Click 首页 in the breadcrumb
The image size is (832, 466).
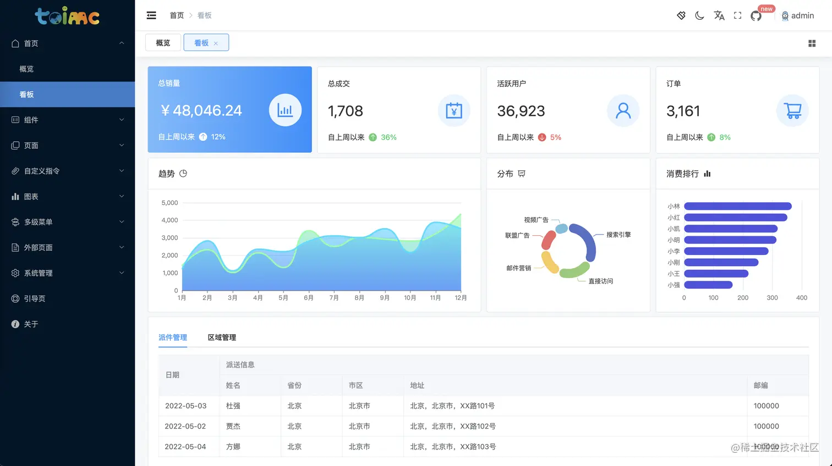pyautogui.click(x=177, y=15)
